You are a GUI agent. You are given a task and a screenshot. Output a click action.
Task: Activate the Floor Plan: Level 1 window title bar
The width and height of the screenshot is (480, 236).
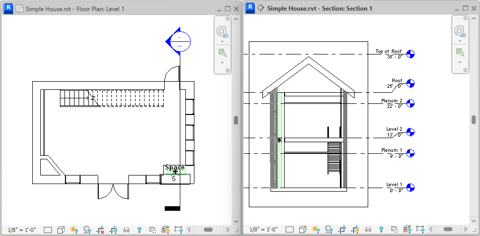[75, 9]
